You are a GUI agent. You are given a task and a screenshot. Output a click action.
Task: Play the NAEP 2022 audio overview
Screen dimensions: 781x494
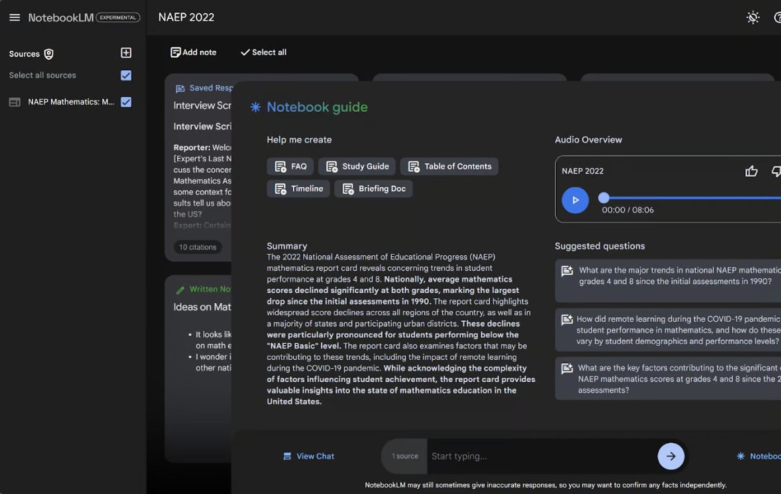pos(575,200)
